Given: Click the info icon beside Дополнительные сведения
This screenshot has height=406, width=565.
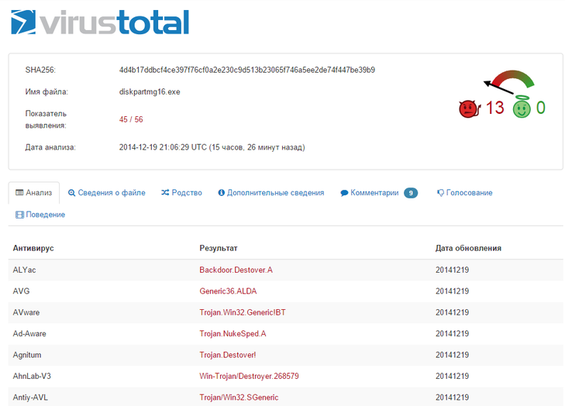Looking at the screenshot, I should pyautogui.click(x=221, y=193).
